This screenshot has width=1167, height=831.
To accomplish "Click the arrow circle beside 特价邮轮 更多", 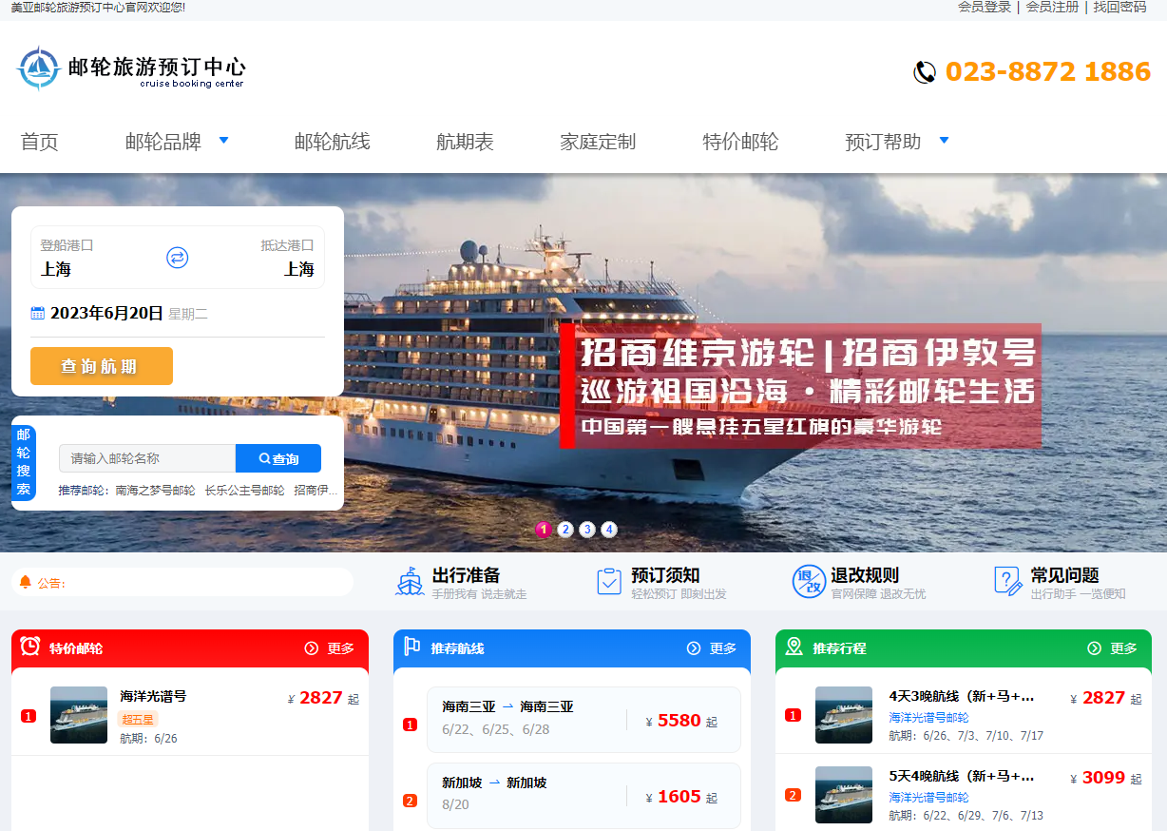I will (x=312, y=648).
